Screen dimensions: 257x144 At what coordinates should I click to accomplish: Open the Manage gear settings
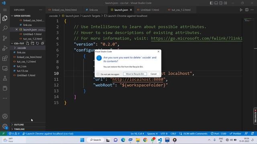point(5,126)
